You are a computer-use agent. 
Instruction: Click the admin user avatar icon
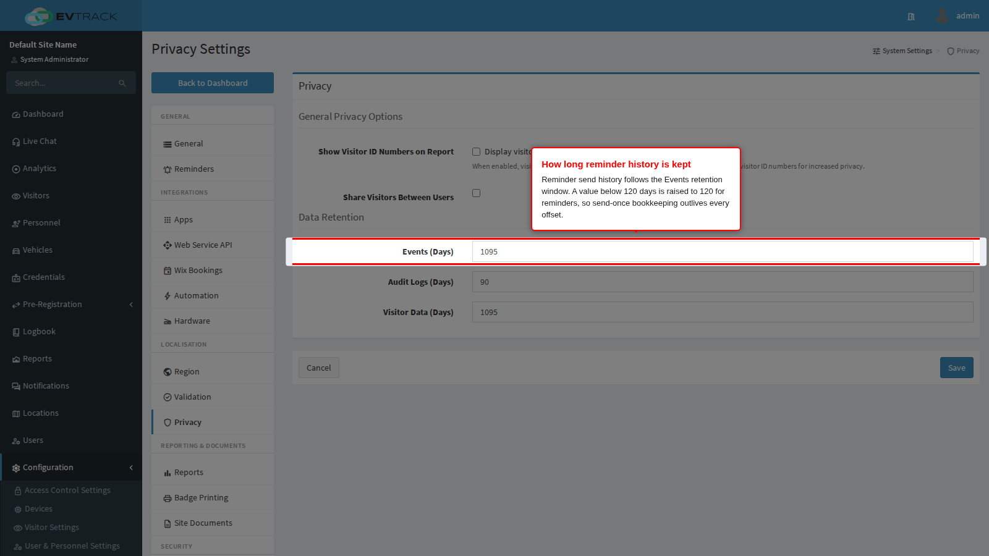[x=942, y=15]
